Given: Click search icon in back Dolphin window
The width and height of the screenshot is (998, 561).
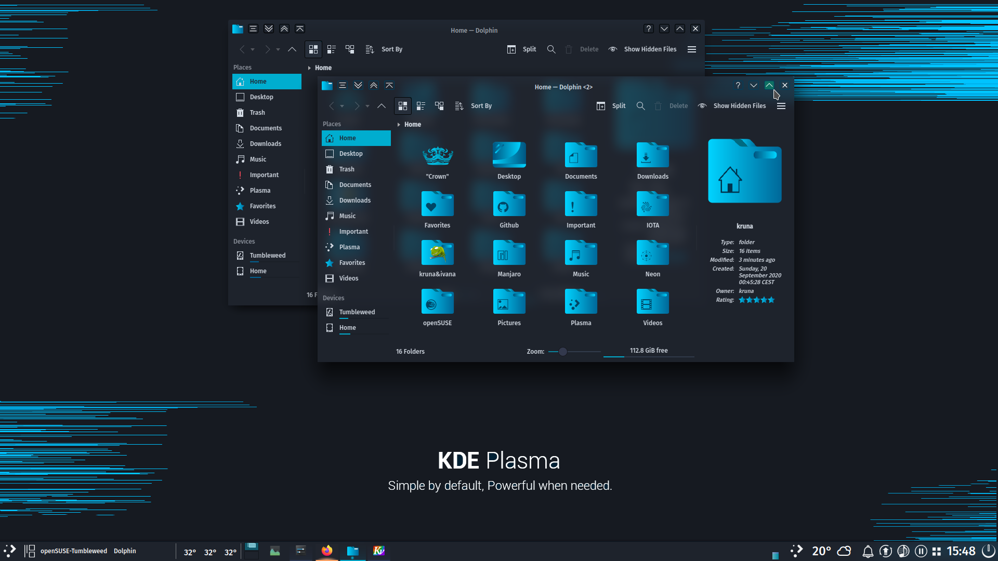Looking at the screenshot, I should click(551, 49).
